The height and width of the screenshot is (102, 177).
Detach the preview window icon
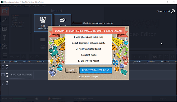tap(161, 57)
